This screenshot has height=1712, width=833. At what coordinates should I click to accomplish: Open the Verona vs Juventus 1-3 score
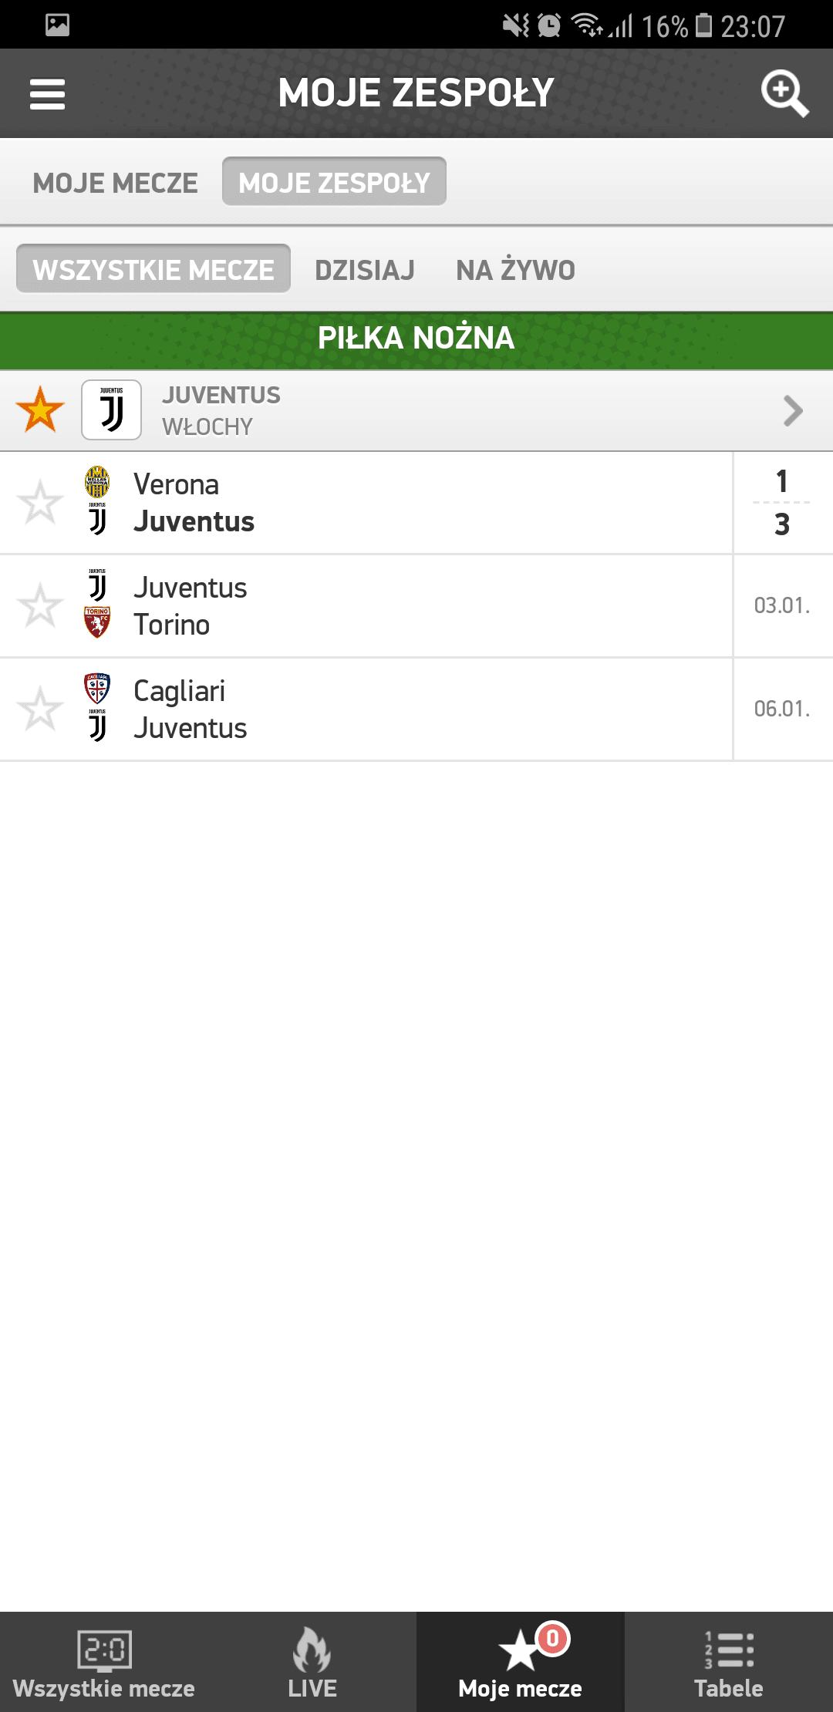click(782, 503)
